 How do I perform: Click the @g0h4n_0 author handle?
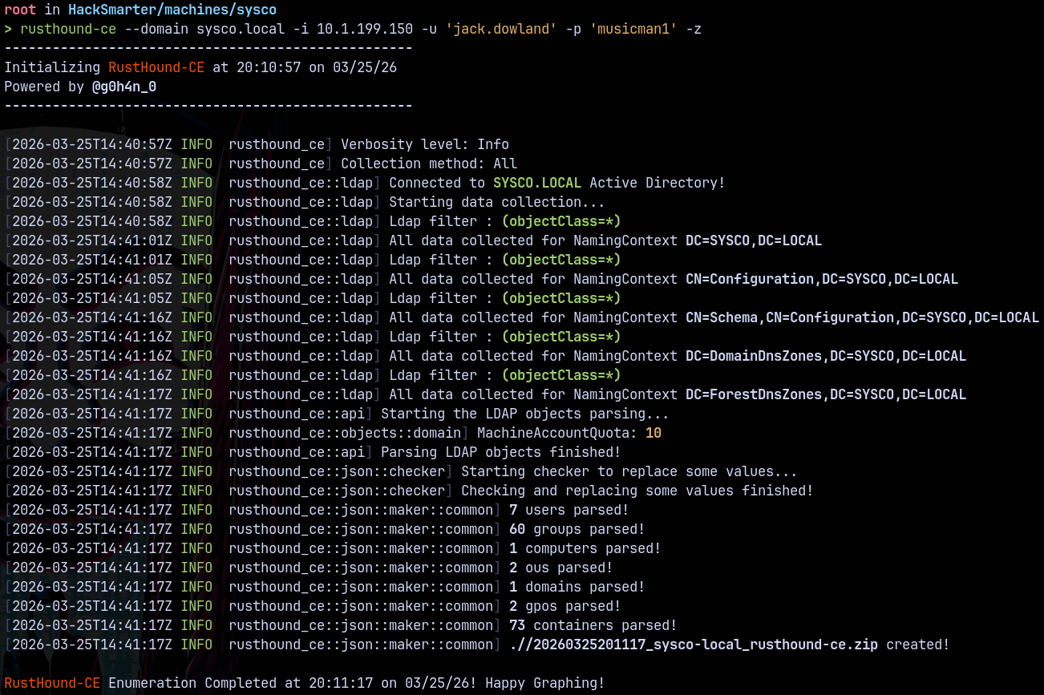pyautogui.click(x=123, y=87)
